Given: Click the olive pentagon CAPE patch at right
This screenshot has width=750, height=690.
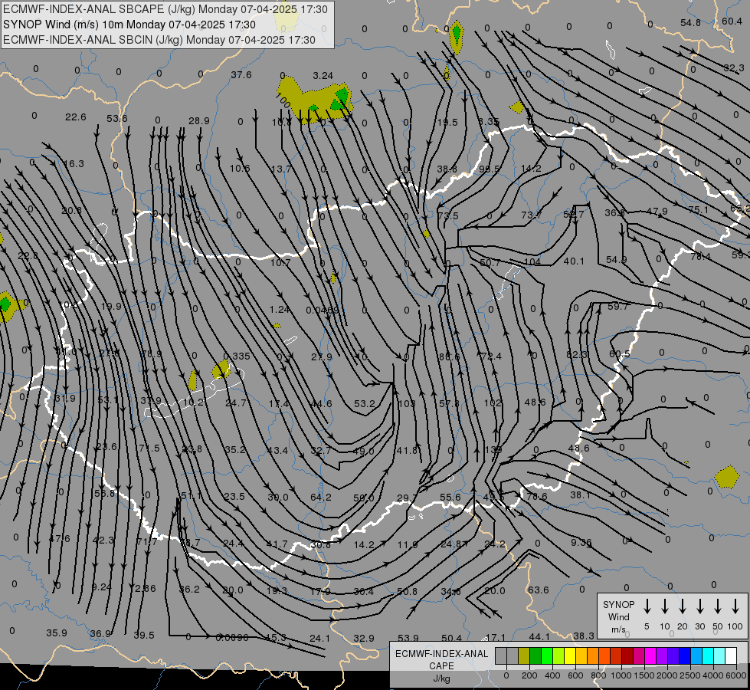Looking at the screenshot, I should [x=727, y=477].
